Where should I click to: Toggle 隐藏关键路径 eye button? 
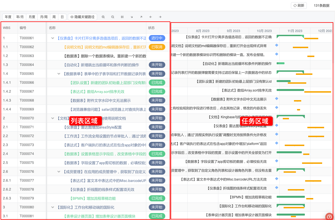(82, 17)
